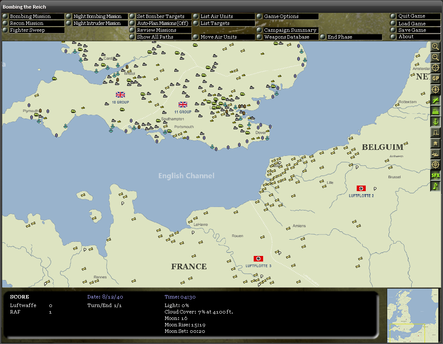Select the Luftflotte 2 flag on map
Image resolution: width=443 pixels, height=344 pixels.
pos(361,188)
